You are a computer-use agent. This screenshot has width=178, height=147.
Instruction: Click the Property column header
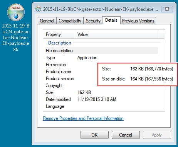pos(59,34)
